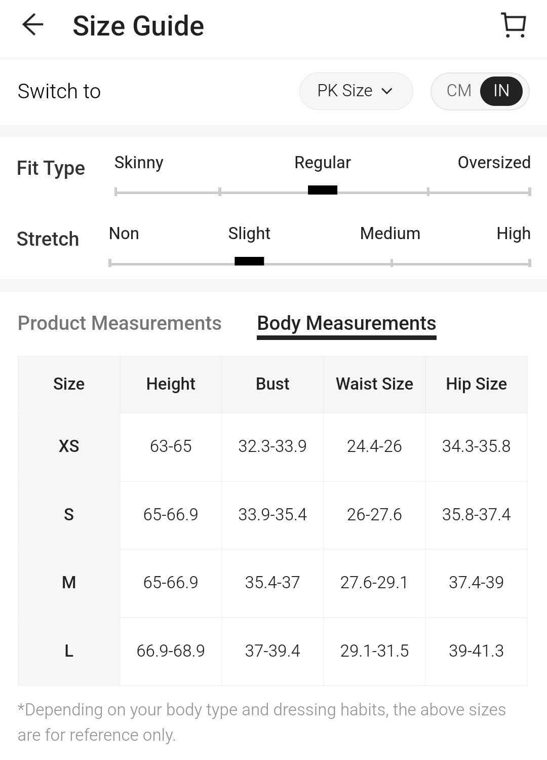Click the Height column header
This screenshot has width=547, height=760.
tap(171, 384)
